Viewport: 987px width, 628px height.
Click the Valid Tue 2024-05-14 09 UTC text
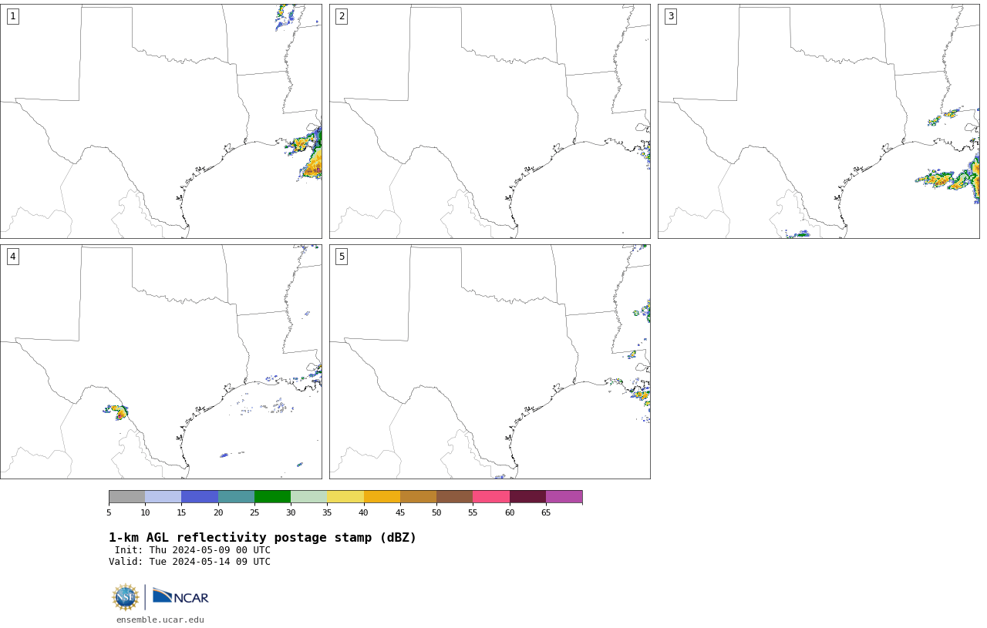tap(190, 562)
